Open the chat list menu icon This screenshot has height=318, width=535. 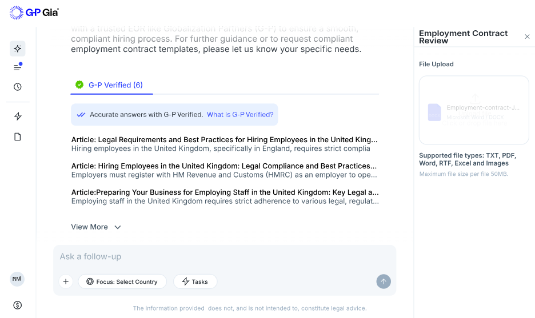point(18,67)
